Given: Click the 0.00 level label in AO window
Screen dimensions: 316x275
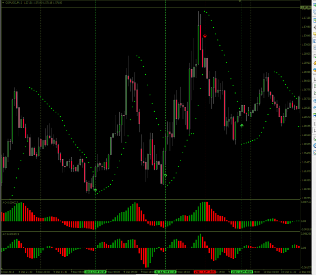Looking at the screenshot, I should coord(303,221).
